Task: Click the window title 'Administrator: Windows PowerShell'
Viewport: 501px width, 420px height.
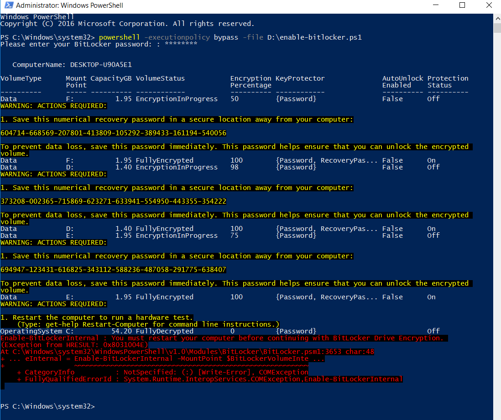Action: click(x=69, y=6)
